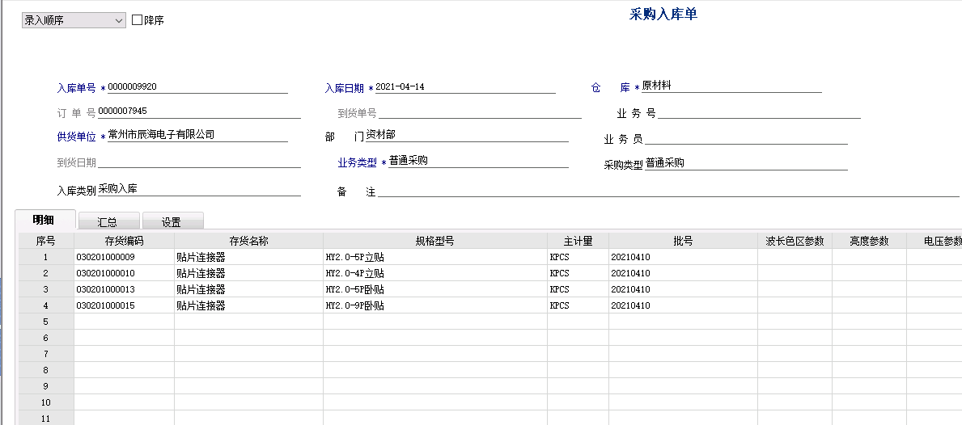Click batch 20210410 in row 3
Image resolution: width=962 pixels, height=425 pixels.
(x=683, y=289)
